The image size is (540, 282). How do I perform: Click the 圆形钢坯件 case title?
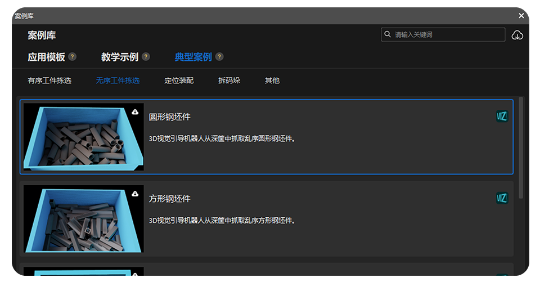click(169, 117)
